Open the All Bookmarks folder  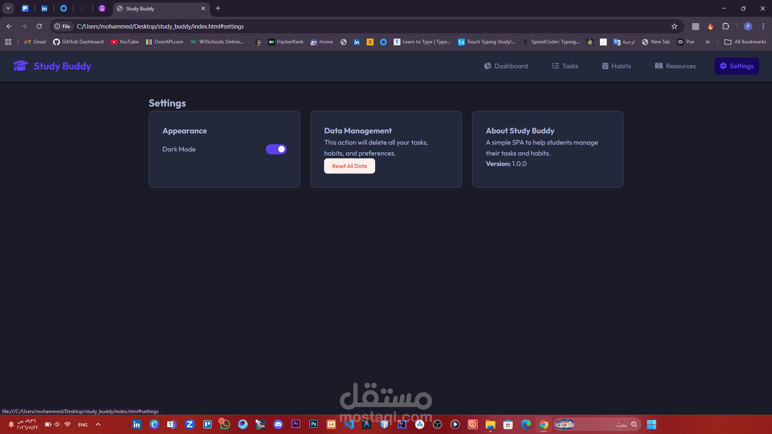click(745, 42)
